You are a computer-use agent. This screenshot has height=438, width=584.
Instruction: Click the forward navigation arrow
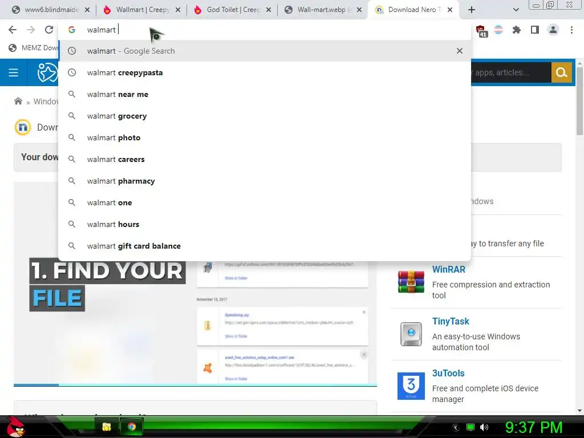[31, 30]
